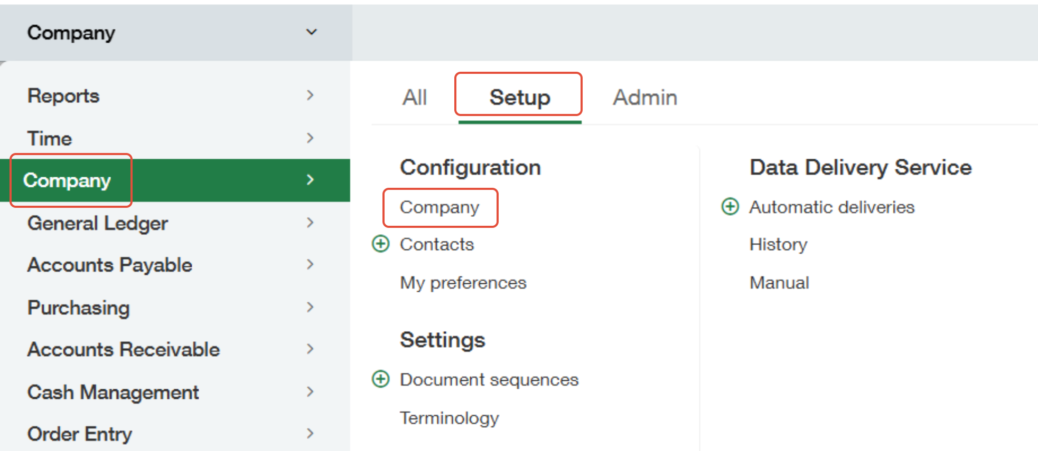The image size is (1038, 451).
Task: Open the Company module dropdown at top
Action: click(311, 32)
